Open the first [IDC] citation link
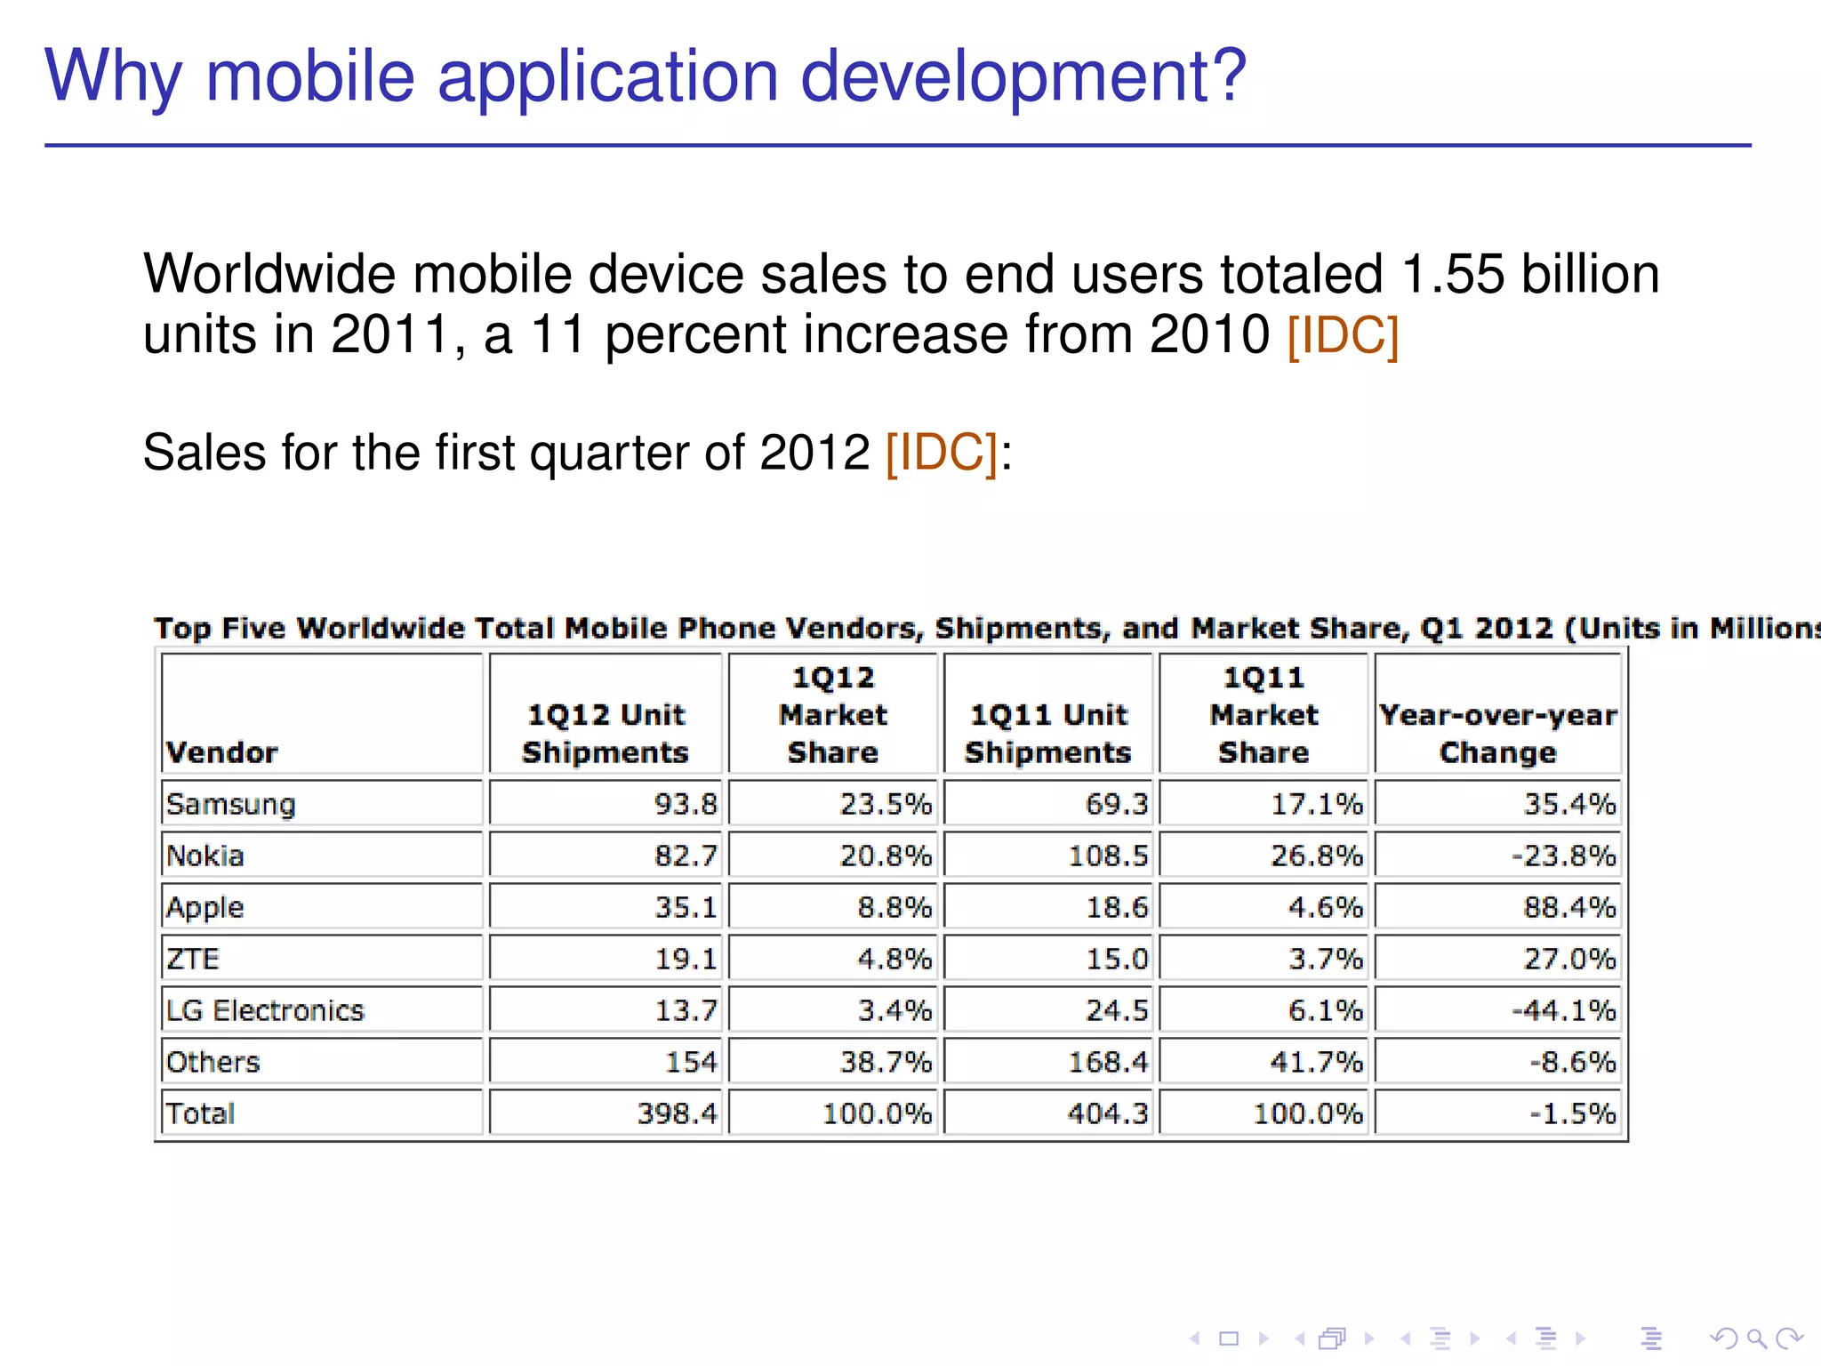The image size is (1821, 1366). pyautogui.click(x=1343, y=335)
